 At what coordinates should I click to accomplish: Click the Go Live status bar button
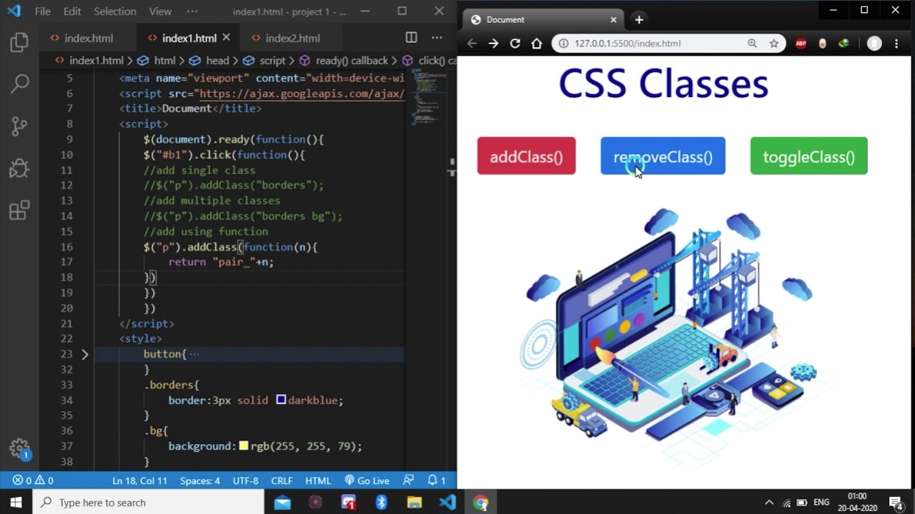tap(367, 480)
